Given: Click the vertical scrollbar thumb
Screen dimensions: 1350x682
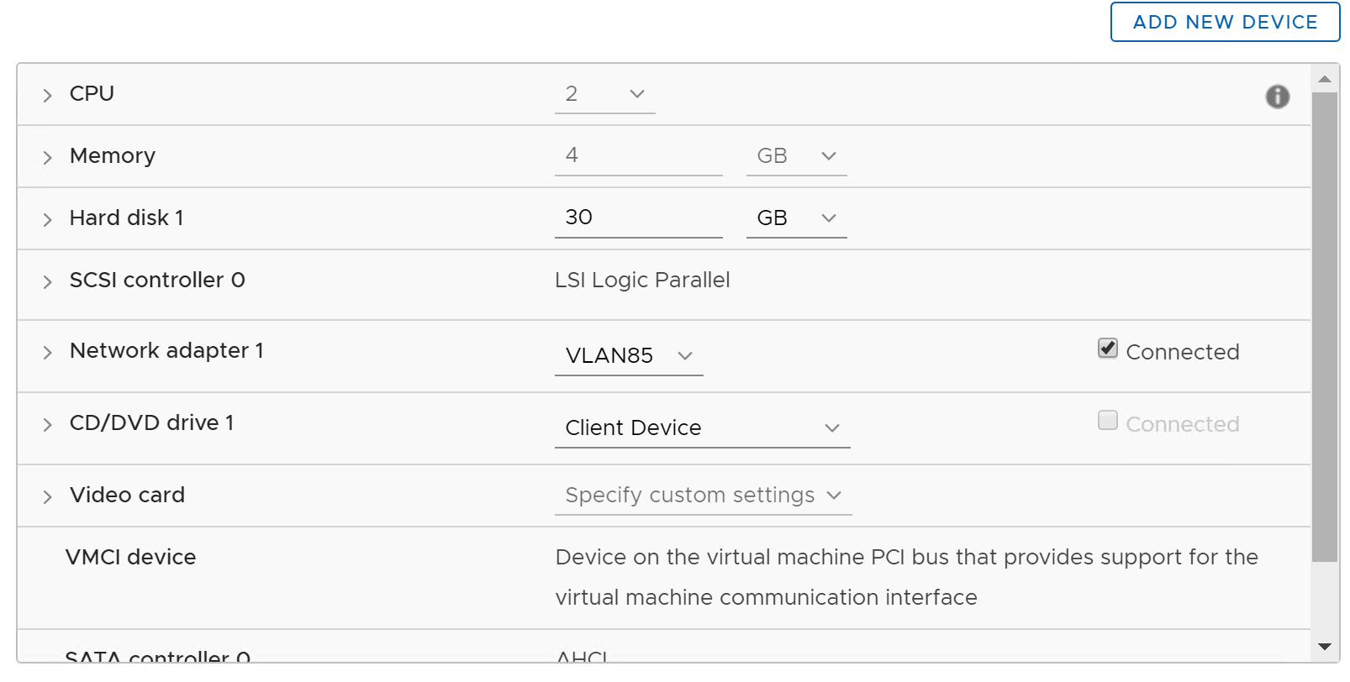Looking at the screenshot, I should pos(1324,326).
